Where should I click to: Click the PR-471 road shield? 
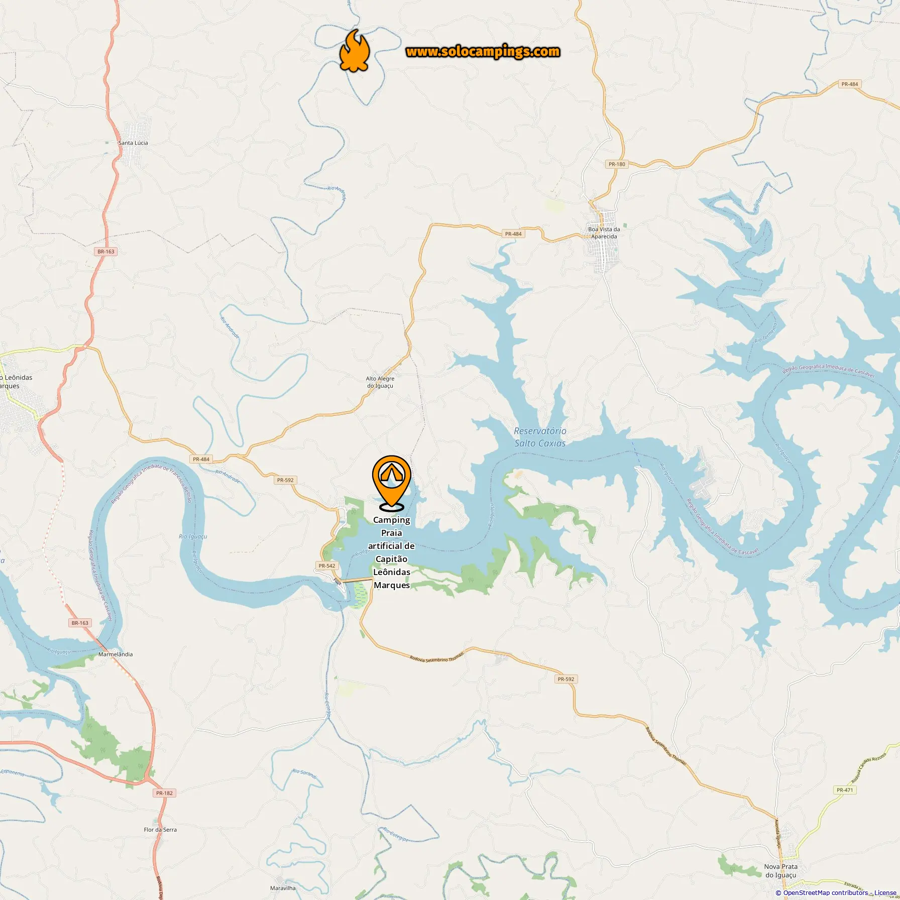(x=845, y=790)
